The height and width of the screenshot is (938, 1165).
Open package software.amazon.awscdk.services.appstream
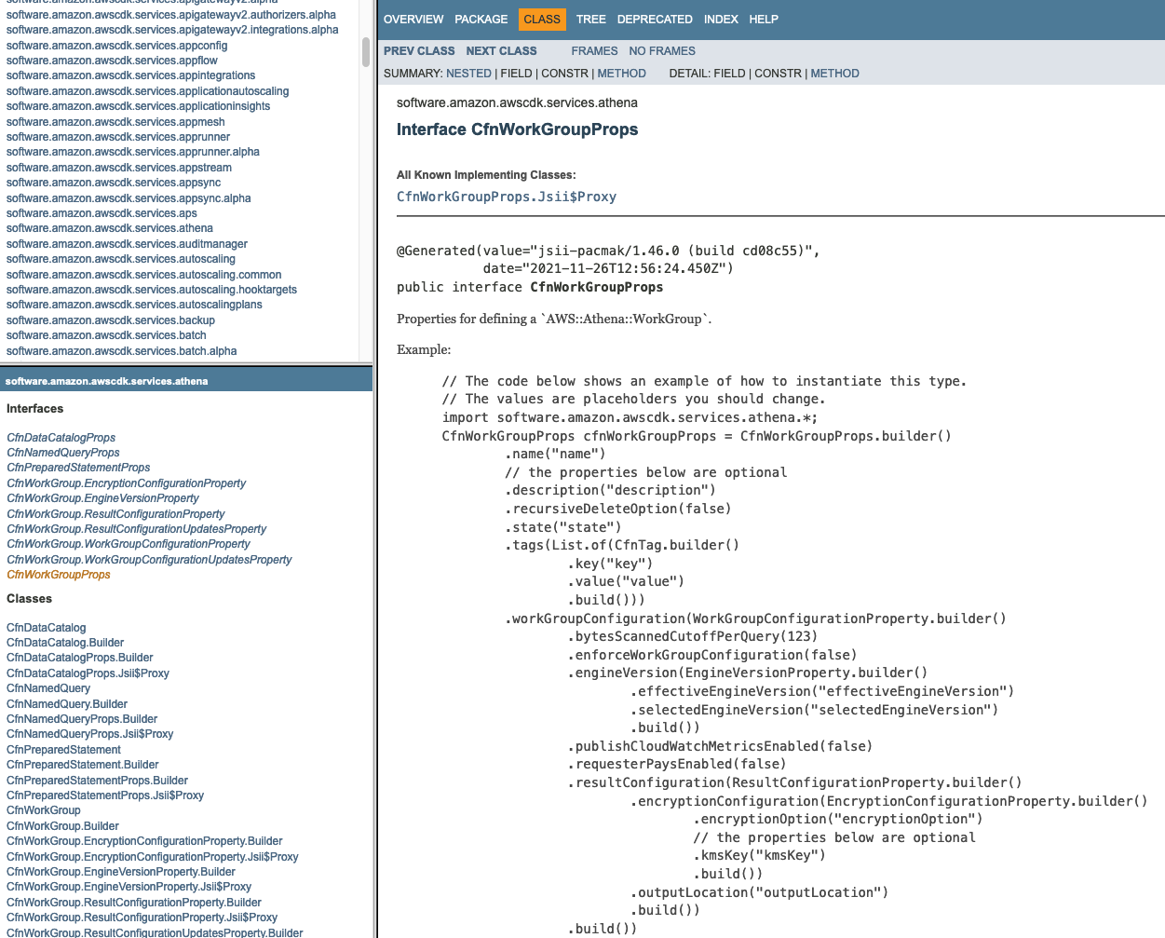click(x=119, y=168)
